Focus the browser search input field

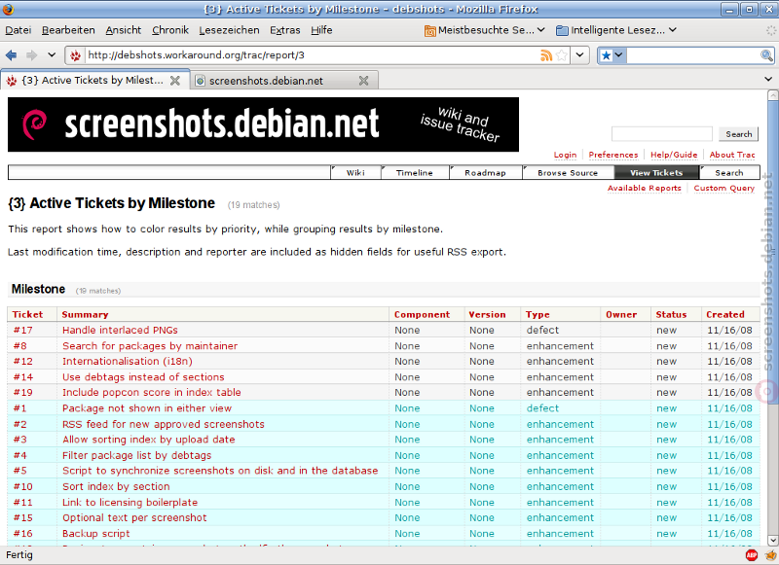pyautogui.click(x=693, y=55)
